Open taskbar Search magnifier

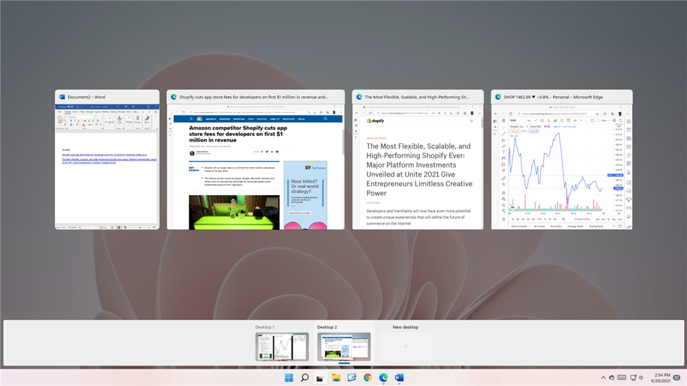coord(304,378)
